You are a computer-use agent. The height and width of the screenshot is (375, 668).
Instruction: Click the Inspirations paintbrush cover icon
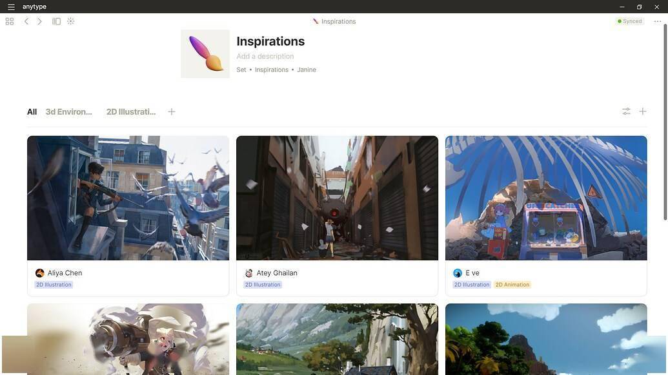pos(205,53)
